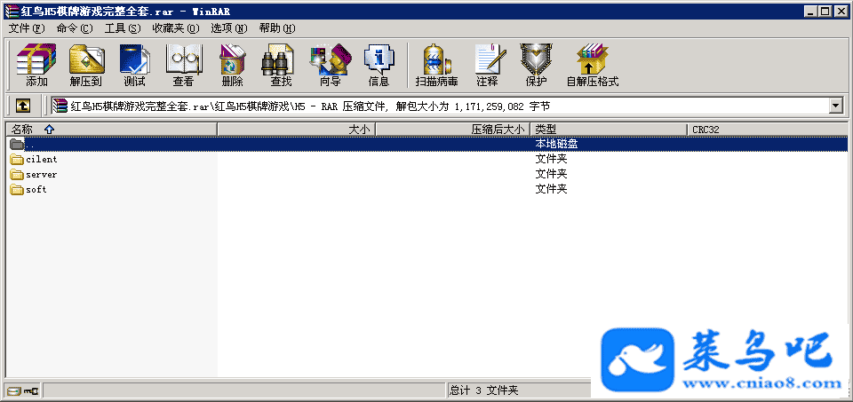The width and height of the screenshot is (853, 402).
Task: Select the server folder icon
Action: (18, 175)
